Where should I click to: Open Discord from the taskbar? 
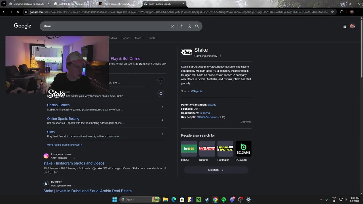pos(232,199)
